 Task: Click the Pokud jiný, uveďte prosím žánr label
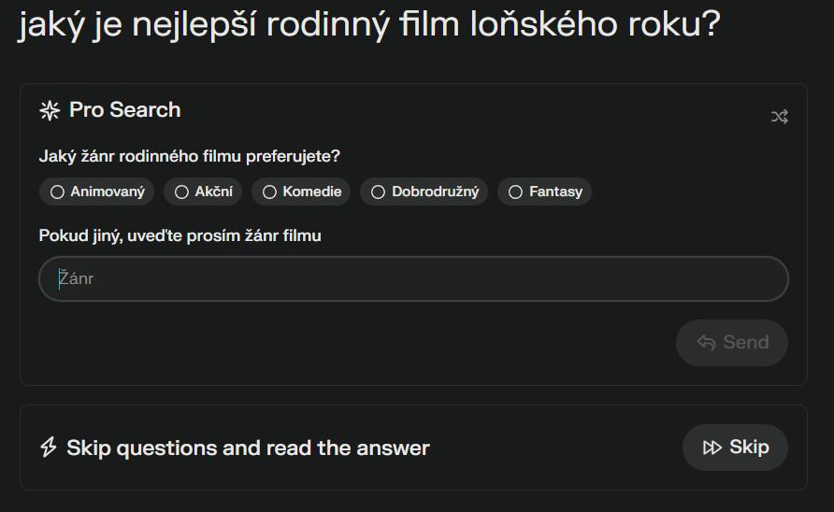point(180,235)
